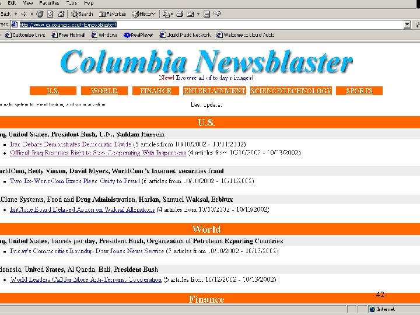The width and height of the screenshot is (420, 315).
Task: Jump to the SPORTS section button
Action: pos(359,91)
